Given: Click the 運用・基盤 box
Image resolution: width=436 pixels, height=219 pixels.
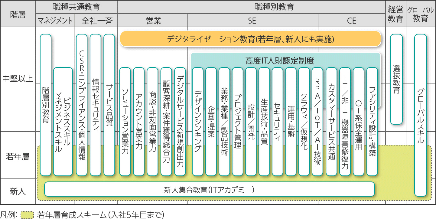Looking at the screenshot, I should (291, 122).
